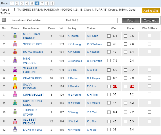The width and height of the screenshot is (161, 135).
Task: Click Light My Day's jockey silk icon
Action: 15,130
